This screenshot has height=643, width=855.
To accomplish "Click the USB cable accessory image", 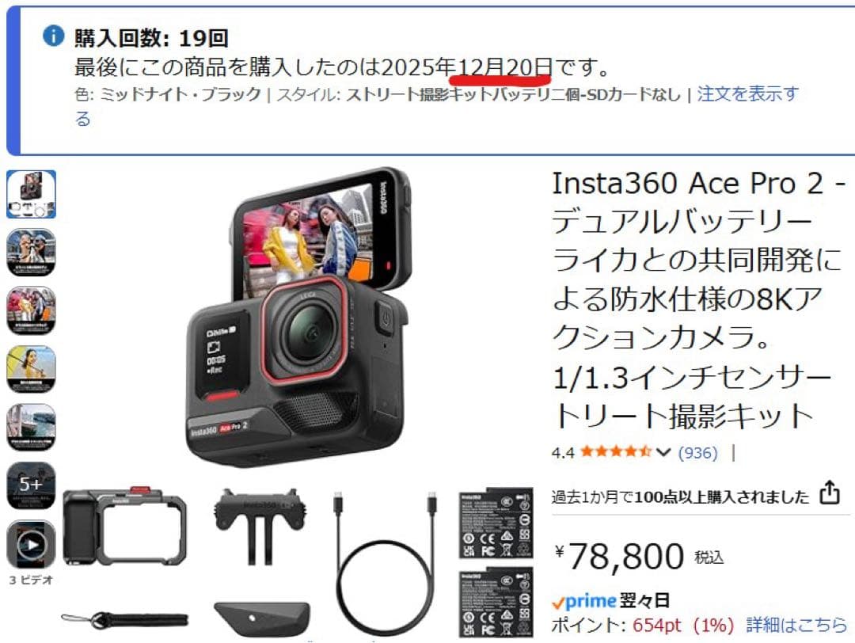I will point(384,563).
